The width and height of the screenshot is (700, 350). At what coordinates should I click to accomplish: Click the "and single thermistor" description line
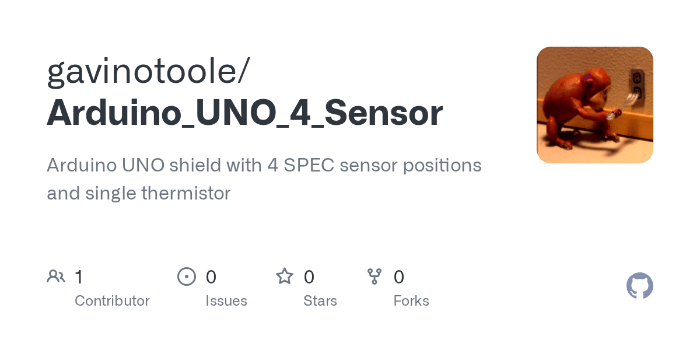pyautogui.click(x=139, y=193)
